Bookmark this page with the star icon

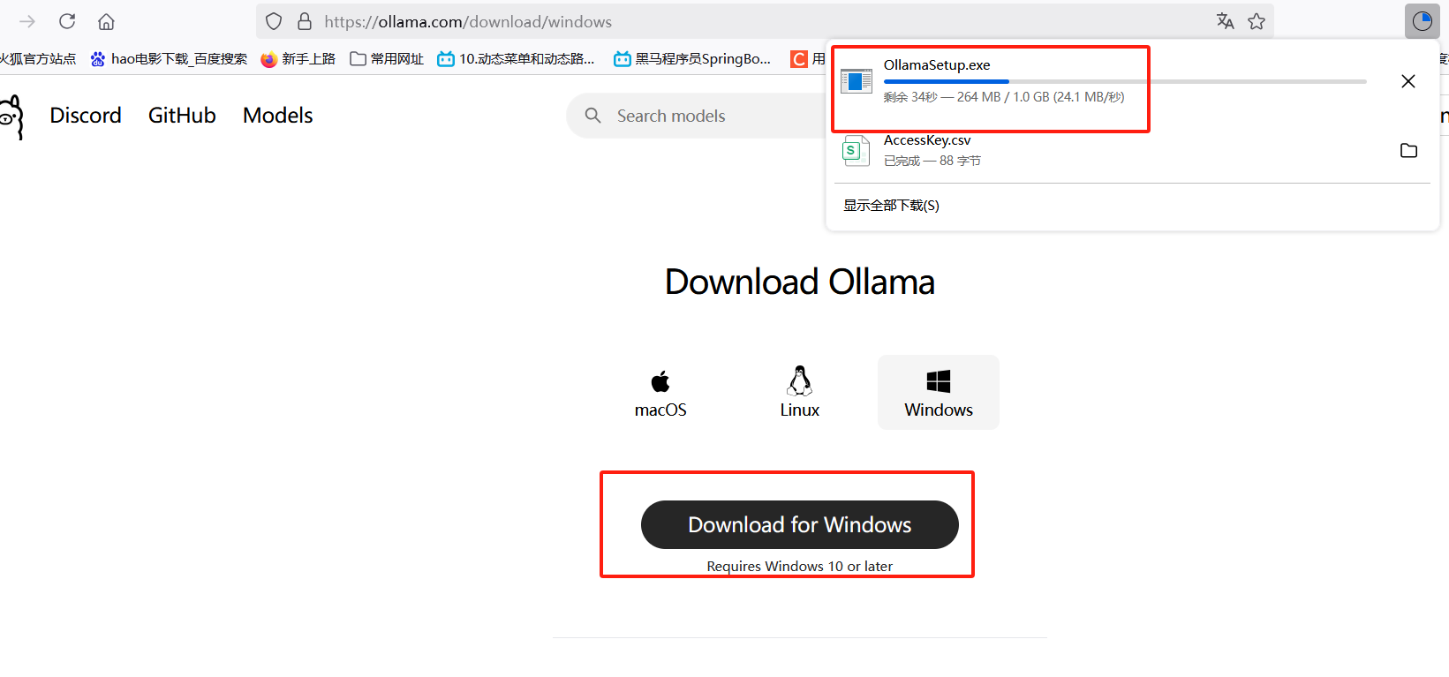click(1257, 21)
